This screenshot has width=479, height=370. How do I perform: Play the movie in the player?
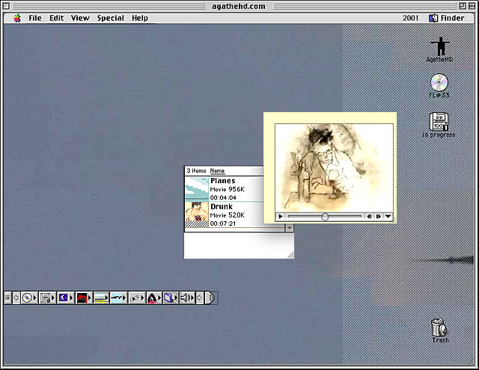pos(280,216)
